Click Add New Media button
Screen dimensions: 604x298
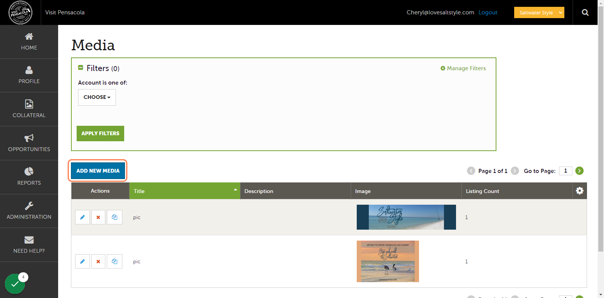(98, 171)
